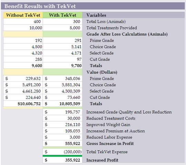
Task: Click the 'Increased Profit' label
Action: tap(102, 160)
